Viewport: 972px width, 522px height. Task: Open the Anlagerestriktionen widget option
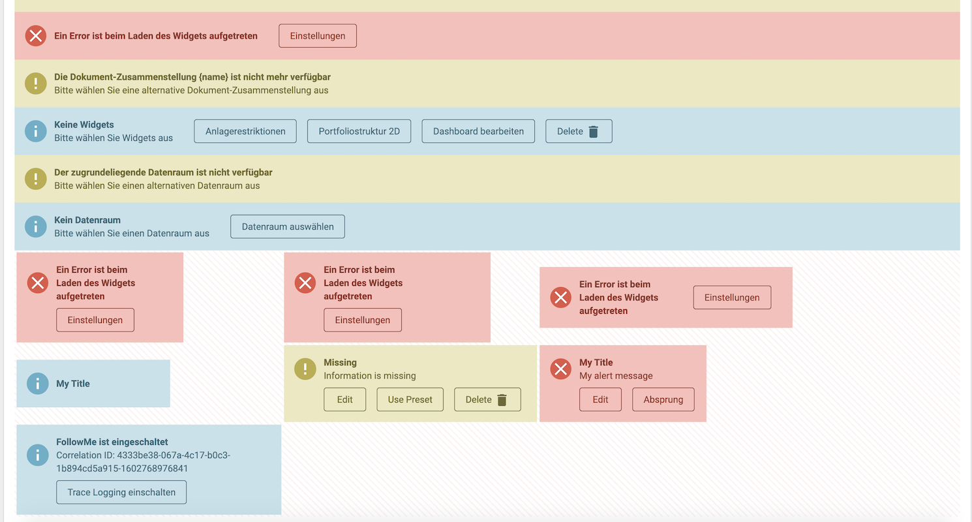tap(245, 131)
